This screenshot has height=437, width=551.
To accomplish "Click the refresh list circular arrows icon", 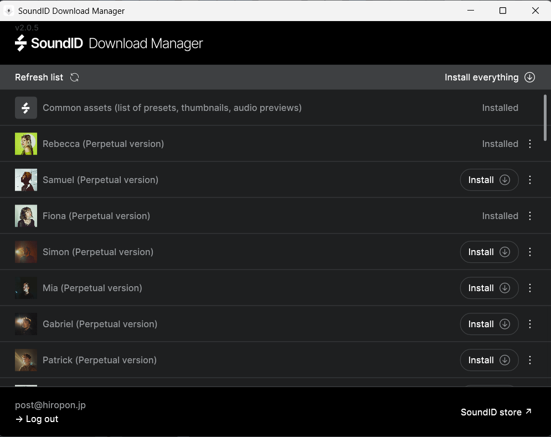I will (75, 78).
